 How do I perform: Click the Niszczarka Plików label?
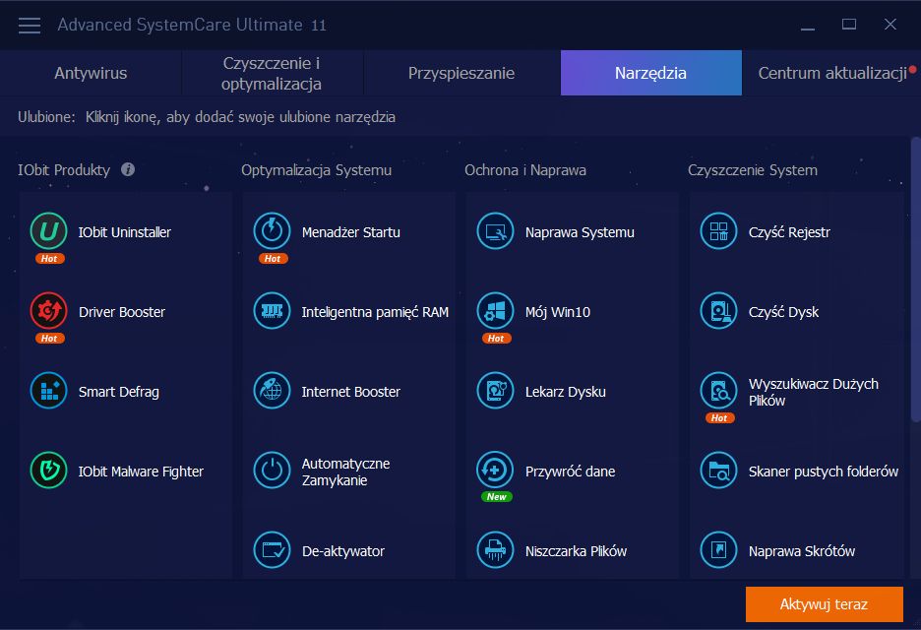pos(576,551)
